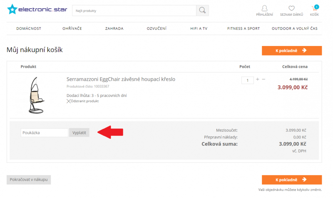Decrease quantity with minus icon
Screen dimensions: 333x198
coord(263,79)
